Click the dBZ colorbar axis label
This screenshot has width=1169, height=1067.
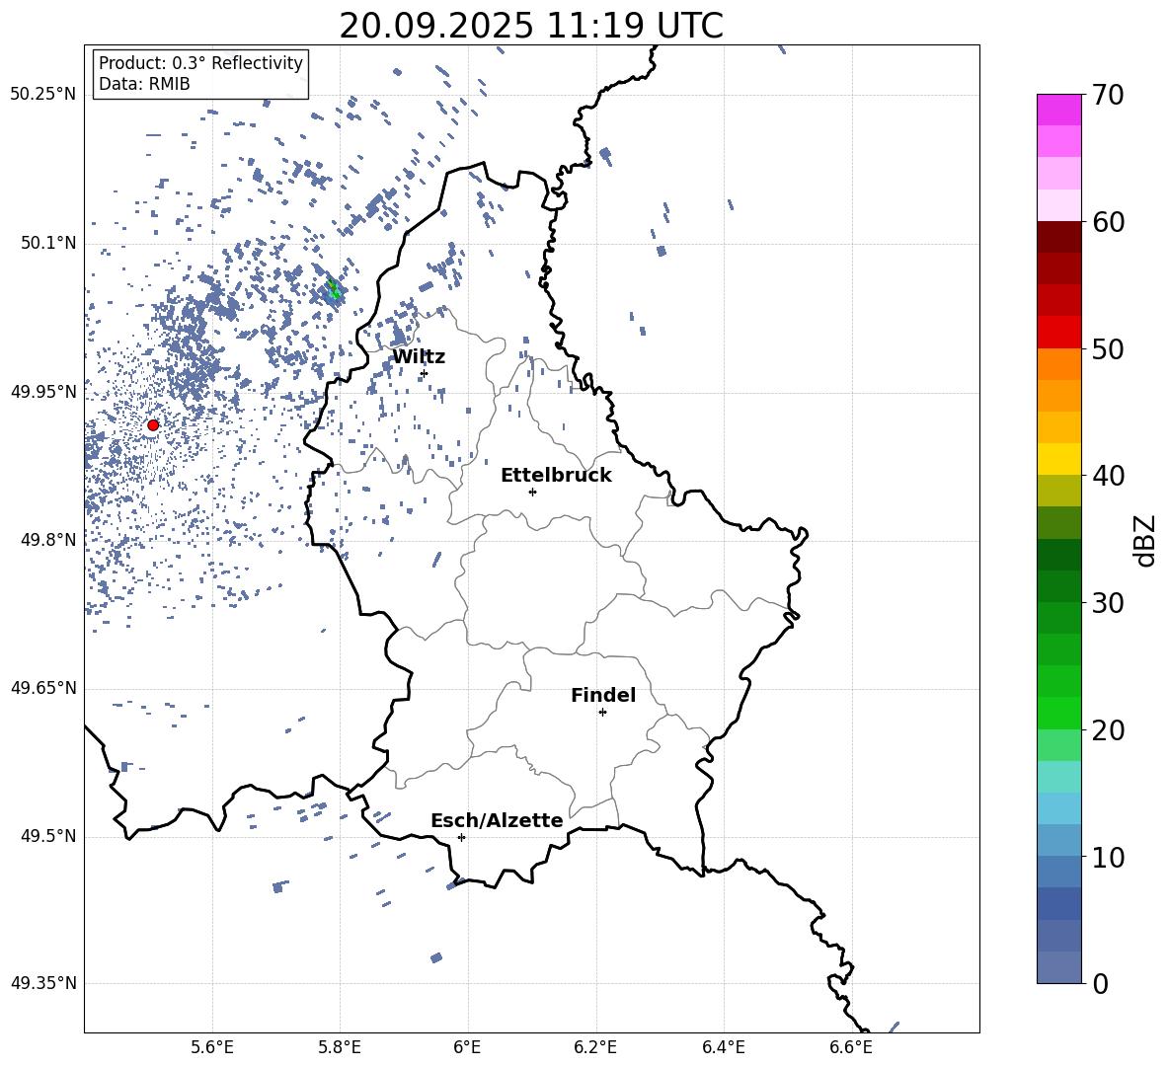pyautogui.click(x=1146, y=540)
